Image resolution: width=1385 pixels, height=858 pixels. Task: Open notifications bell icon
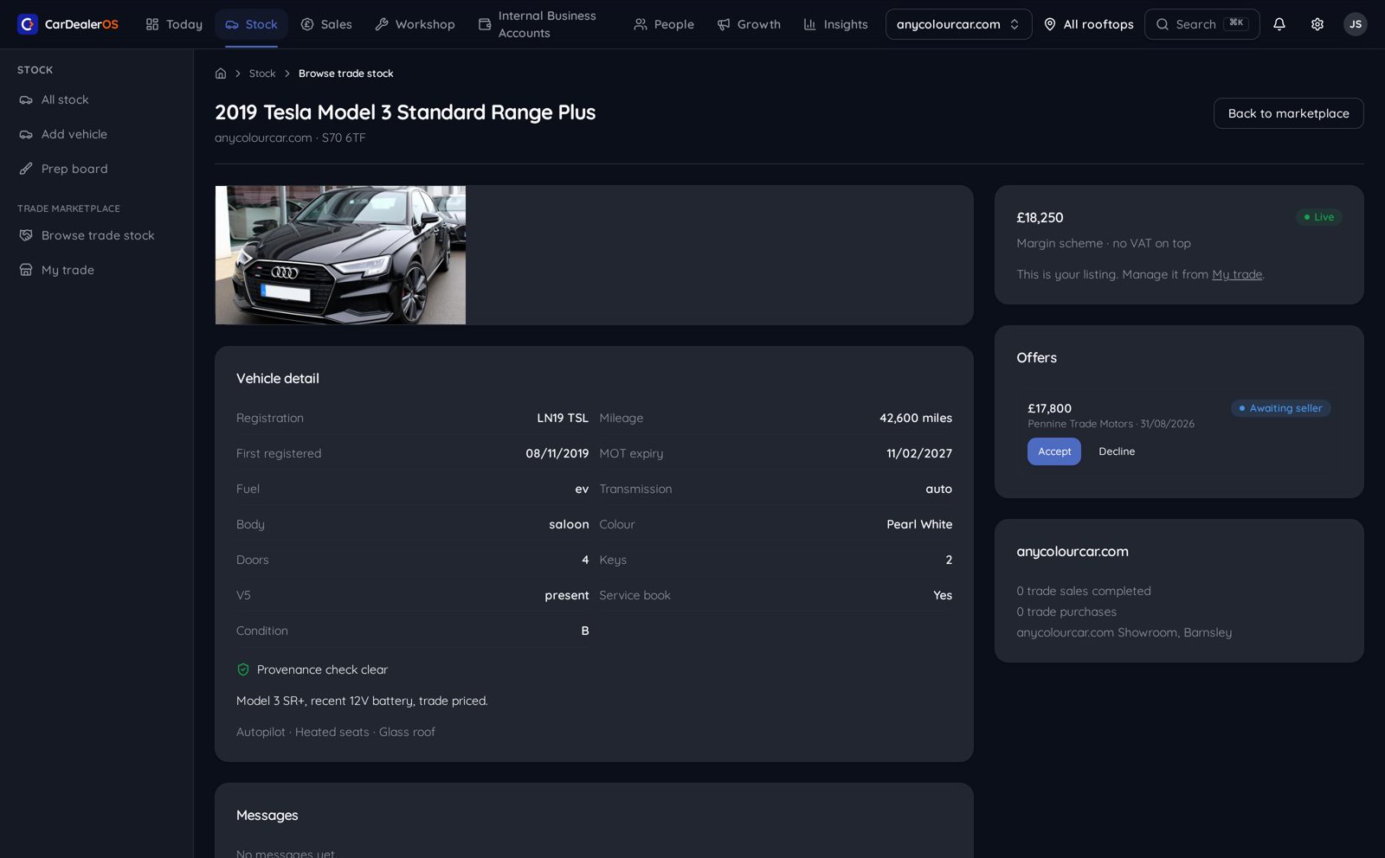pos(1279,24)
